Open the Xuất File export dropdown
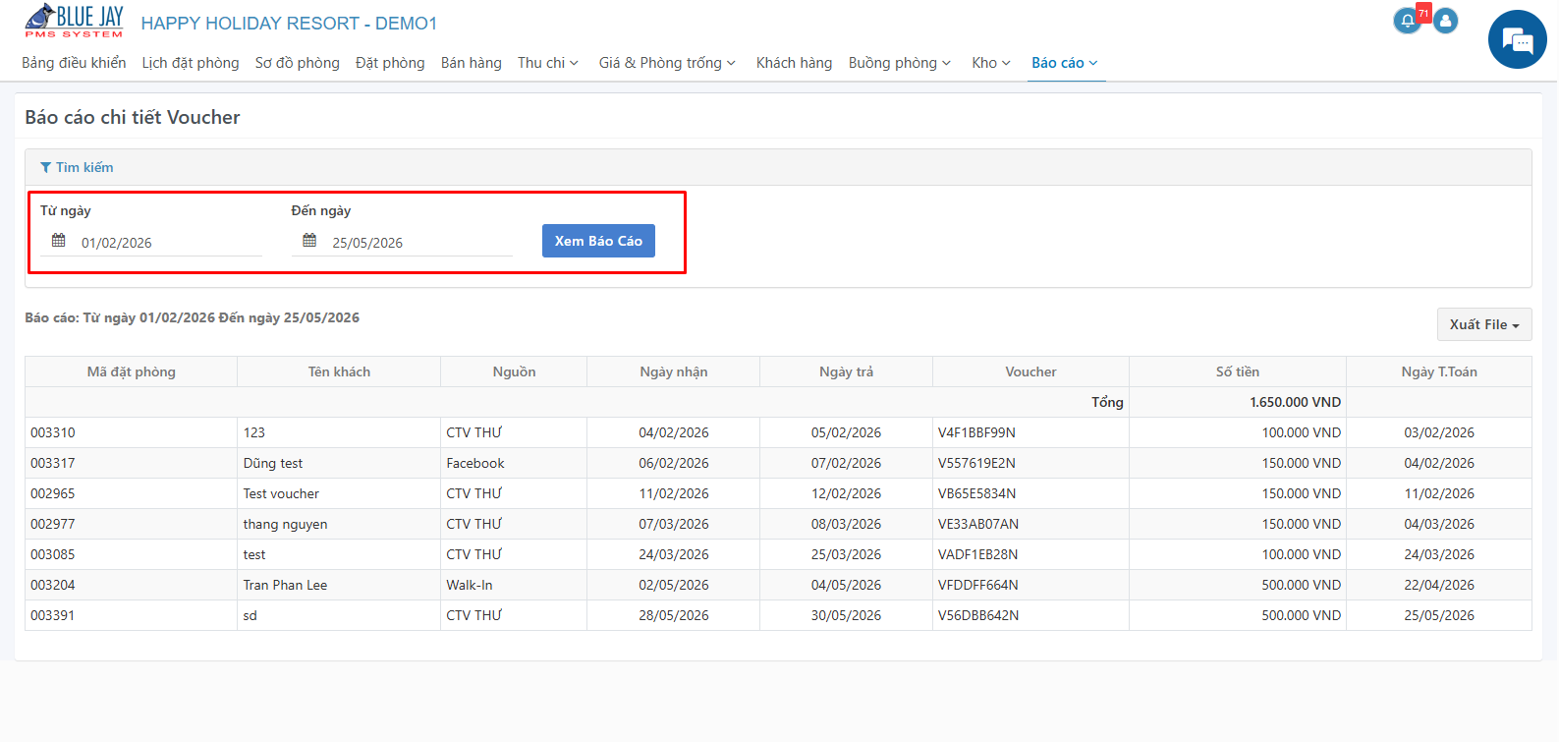 pos(1484,324)
